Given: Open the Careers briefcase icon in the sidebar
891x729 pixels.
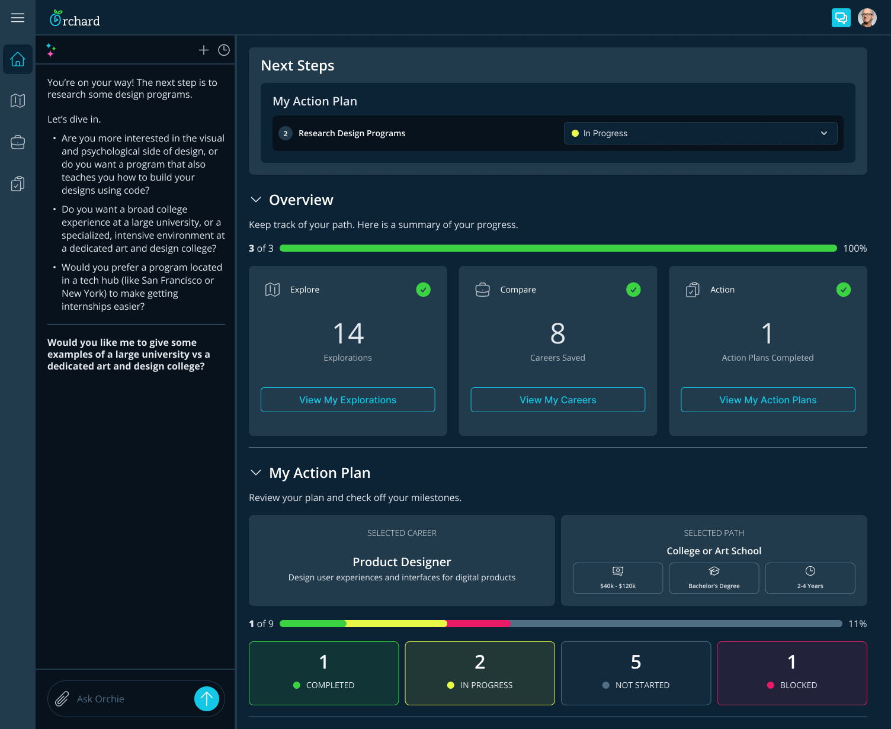Looking at the screenshot, I should [x=17, y=142].
